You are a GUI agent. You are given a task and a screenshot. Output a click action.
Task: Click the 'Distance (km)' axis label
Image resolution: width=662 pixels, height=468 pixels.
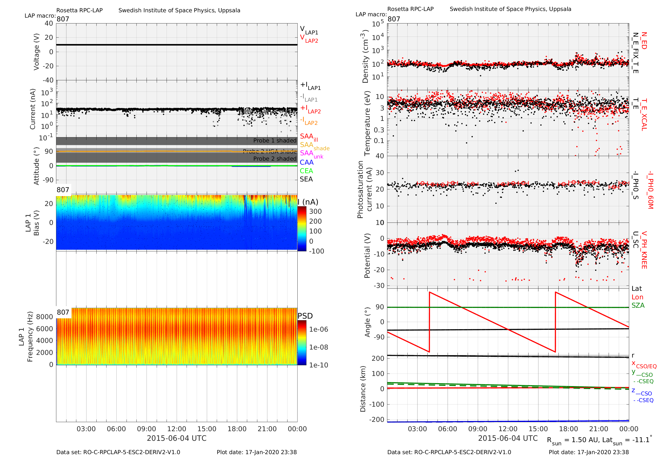point(363,389)
